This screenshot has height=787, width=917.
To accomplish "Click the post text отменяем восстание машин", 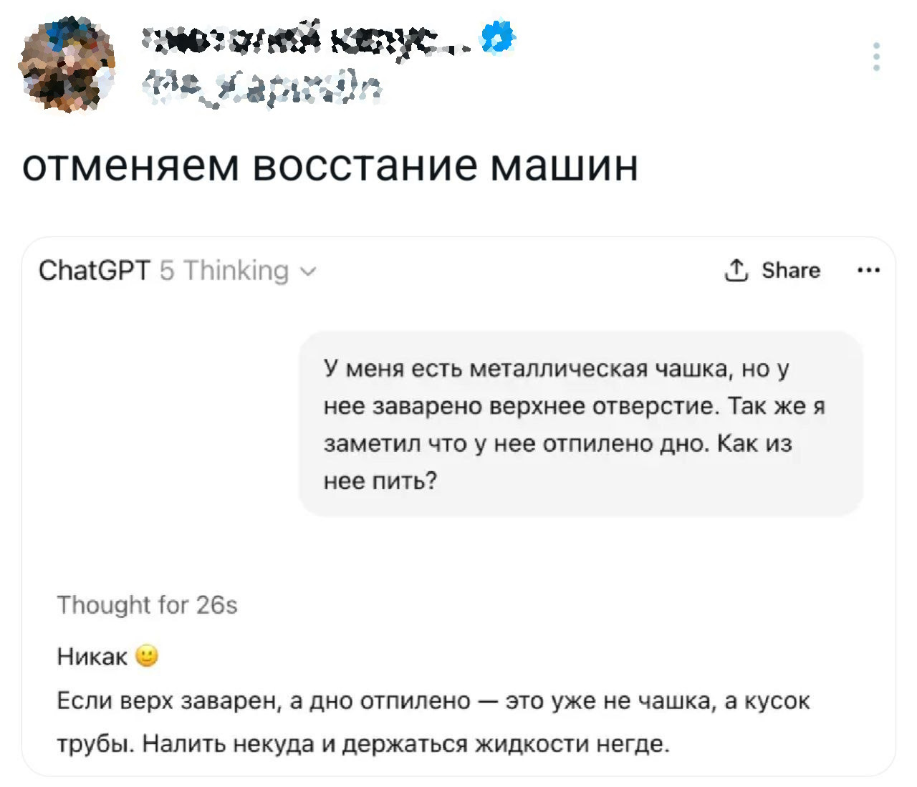I will (330, 165).
